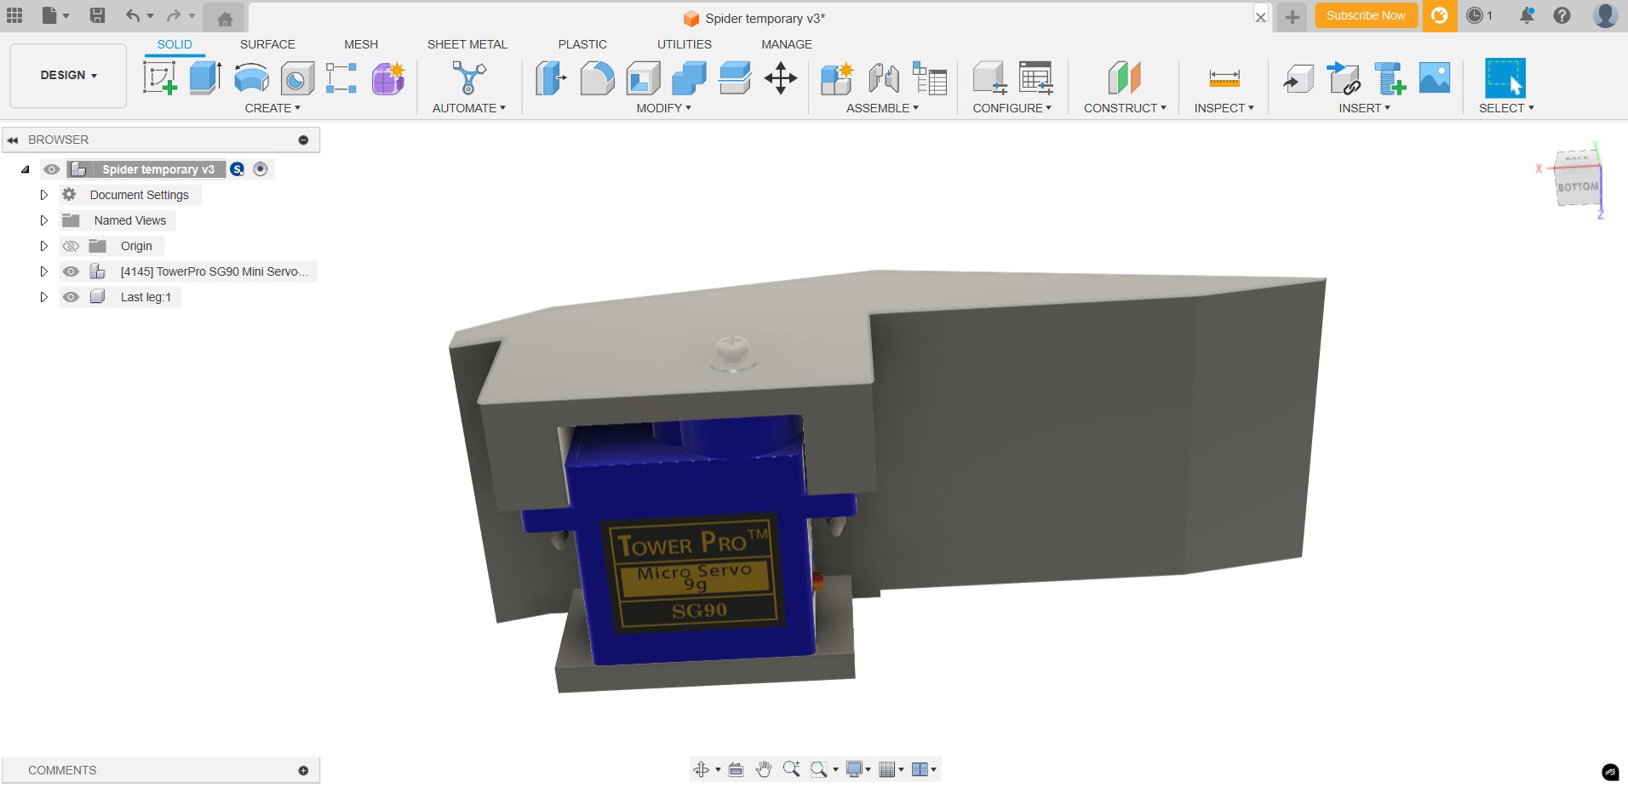Open the Bill of Materials tool
The image size is (1628, 788).
click(930, 78)
